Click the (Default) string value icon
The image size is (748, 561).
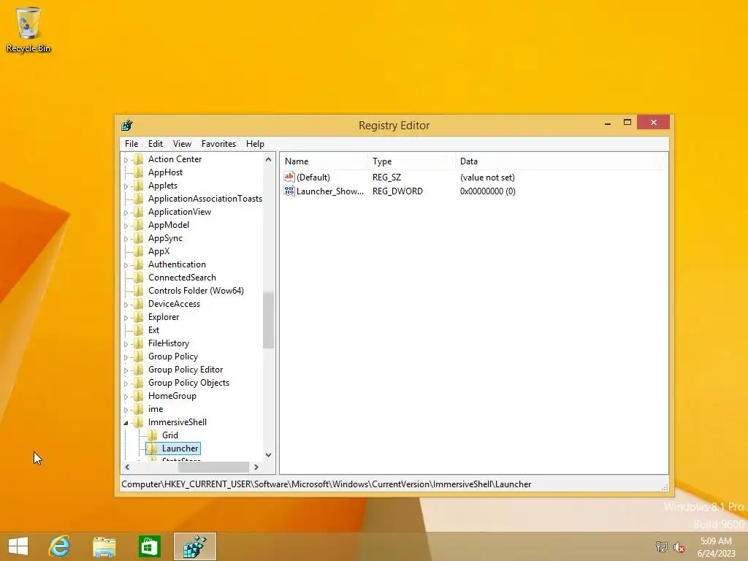(289, 177)
